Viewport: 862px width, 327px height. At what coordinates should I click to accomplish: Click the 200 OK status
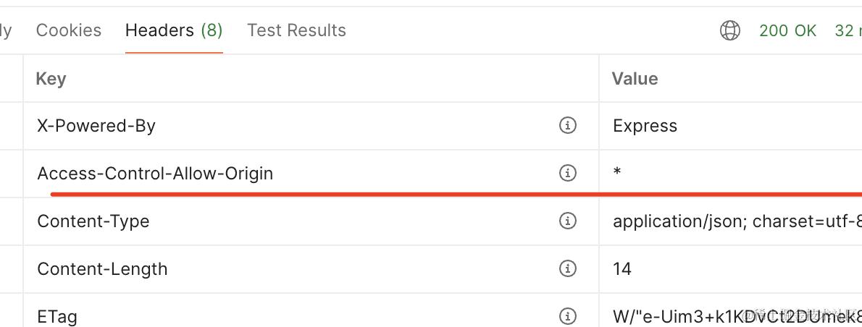pos(787,30)
